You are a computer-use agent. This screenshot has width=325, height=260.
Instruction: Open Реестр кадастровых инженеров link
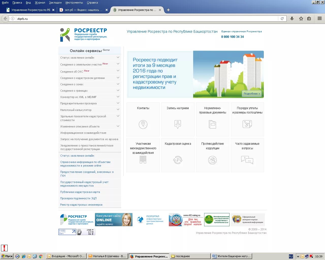pyautogui.click(x=81, y=205)
